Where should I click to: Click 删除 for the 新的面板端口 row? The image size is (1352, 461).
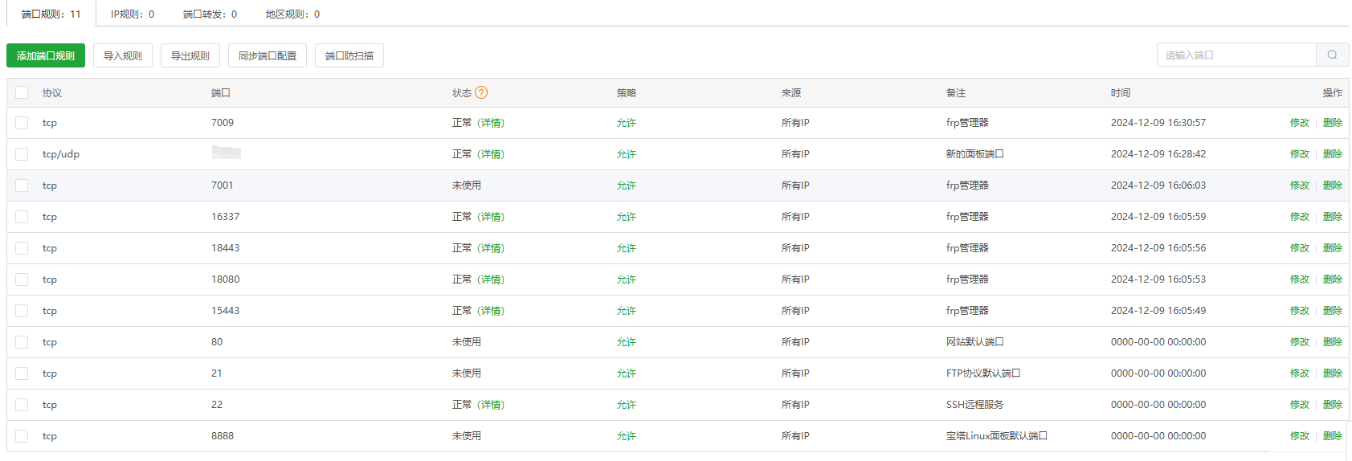point(1333,154)
